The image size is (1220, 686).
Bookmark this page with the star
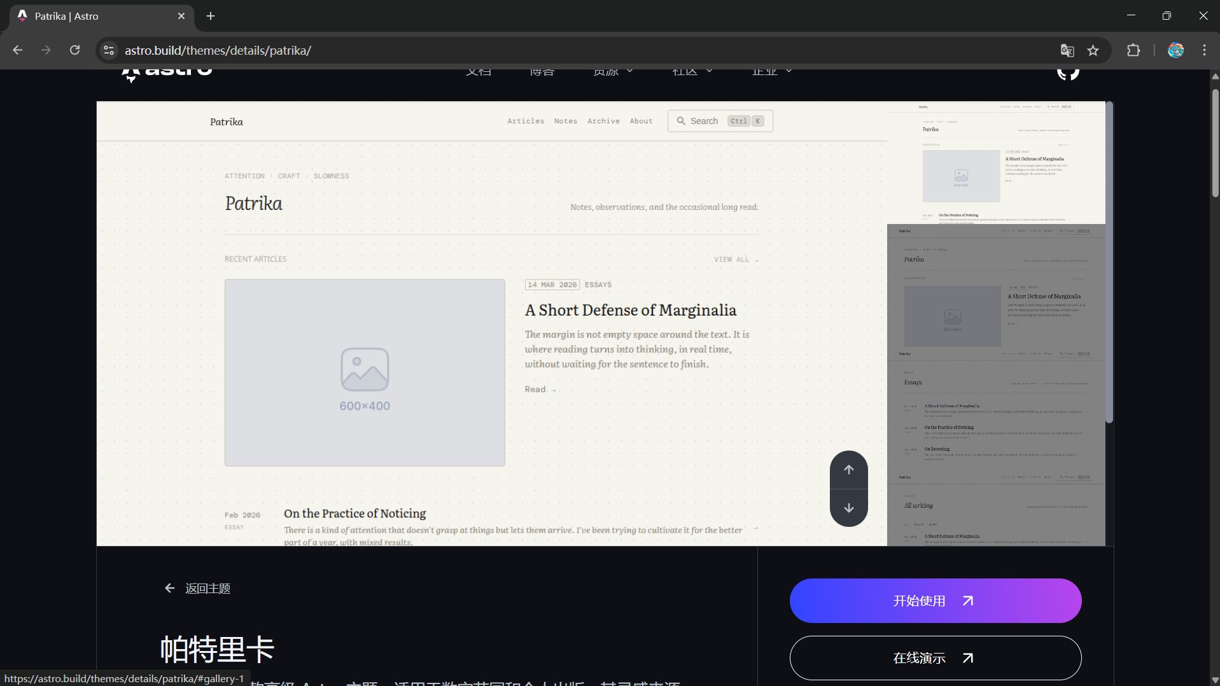click(1093, 50)
